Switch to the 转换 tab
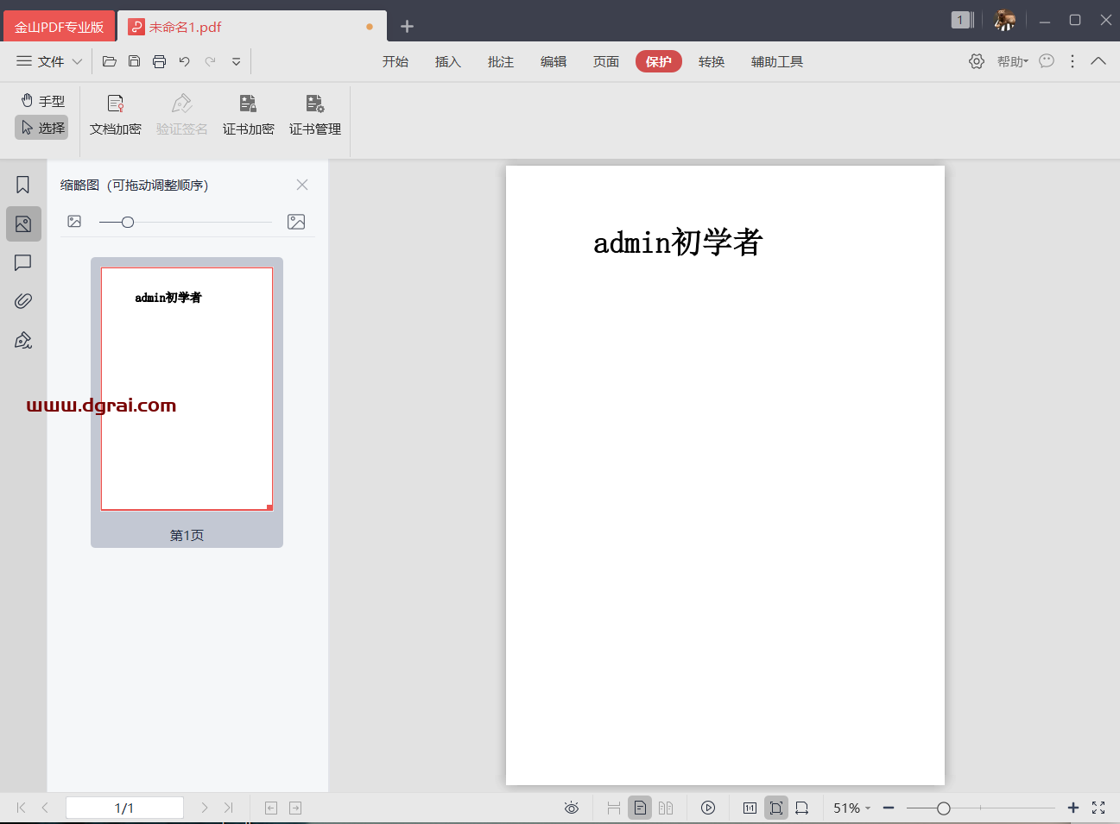 point(712,61)
